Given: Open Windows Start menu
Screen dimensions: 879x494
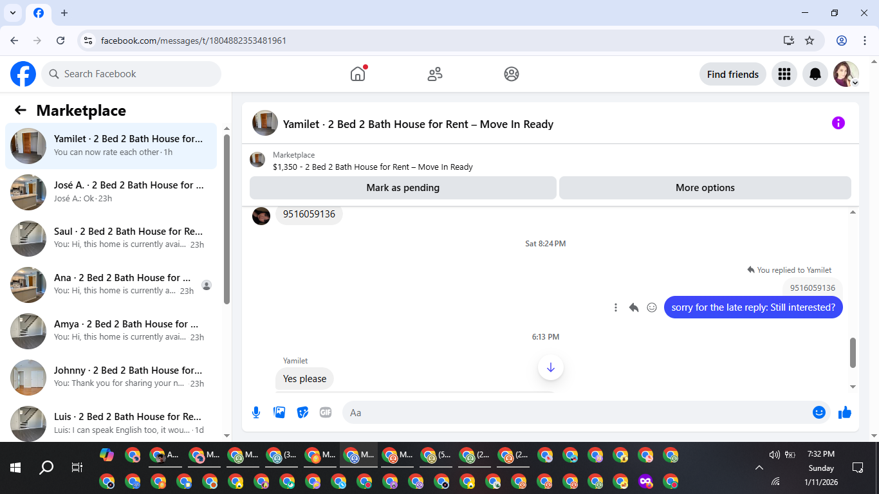Looking at the screenshot, I should [x=15, y=468].
